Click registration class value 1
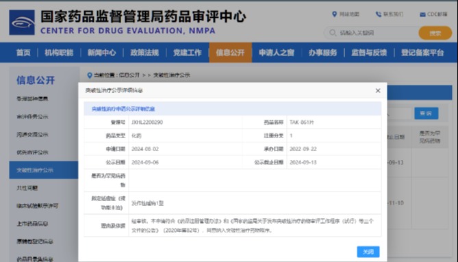458x262 pixels. (x=291, y=135)
